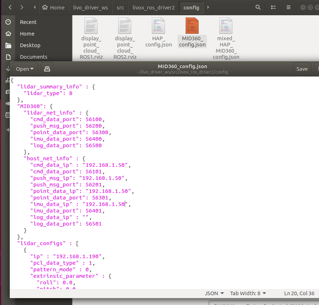Image resolution: width=319 pixels, height=305 pixels.
Task: Open the Tab Width dropdown
Action: pyautogui.click(x=248, y=293)
